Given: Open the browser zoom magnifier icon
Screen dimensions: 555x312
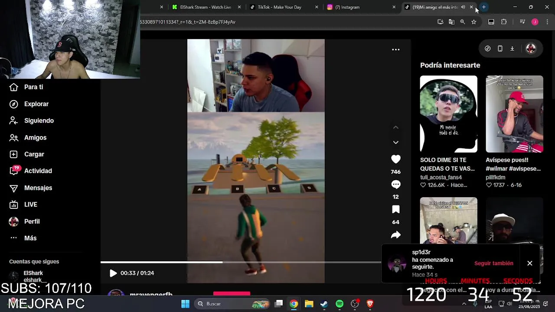Looking at the screenshot, I should 462,22.
